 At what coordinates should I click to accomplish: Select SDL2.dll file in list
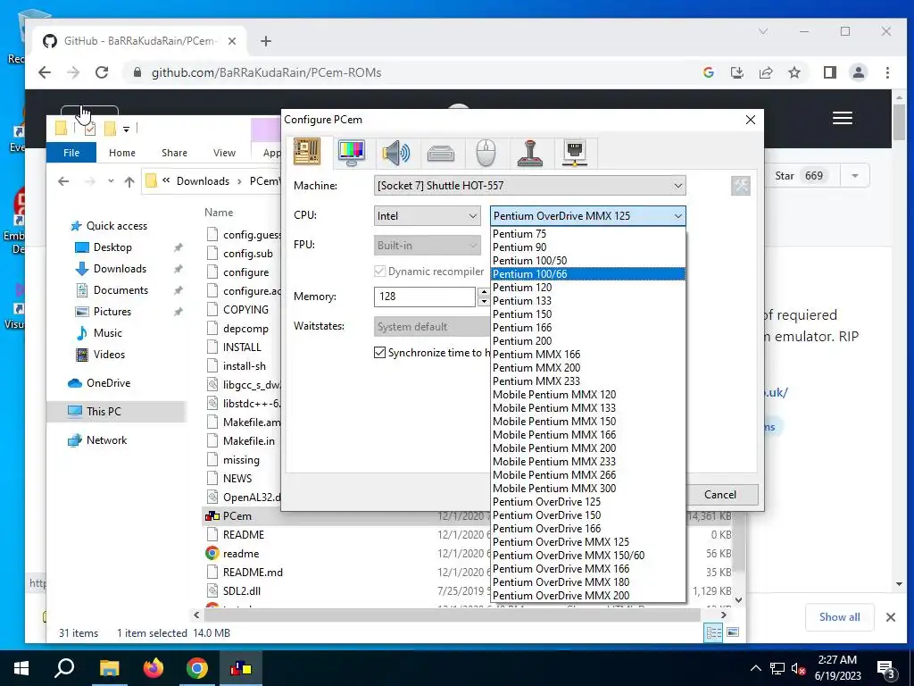241,591
